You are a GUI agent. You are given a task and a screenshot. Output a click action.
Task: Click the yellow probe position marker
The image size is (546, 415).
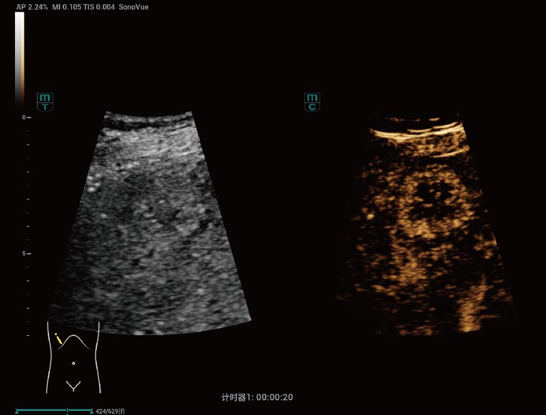[59, 339]
